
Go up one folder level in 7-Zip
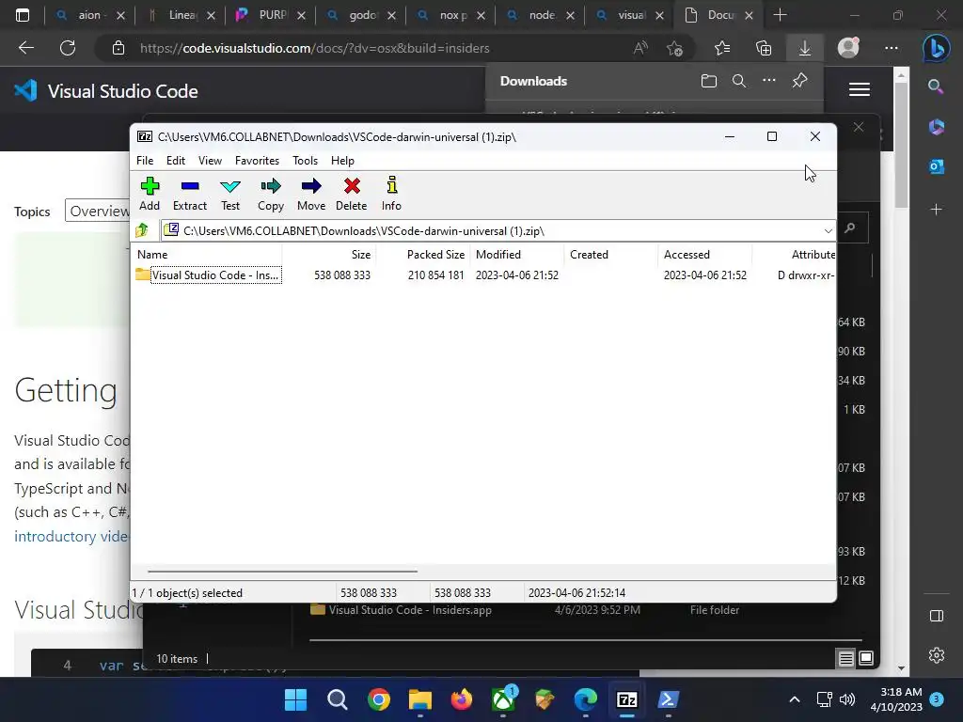point(143,230)
